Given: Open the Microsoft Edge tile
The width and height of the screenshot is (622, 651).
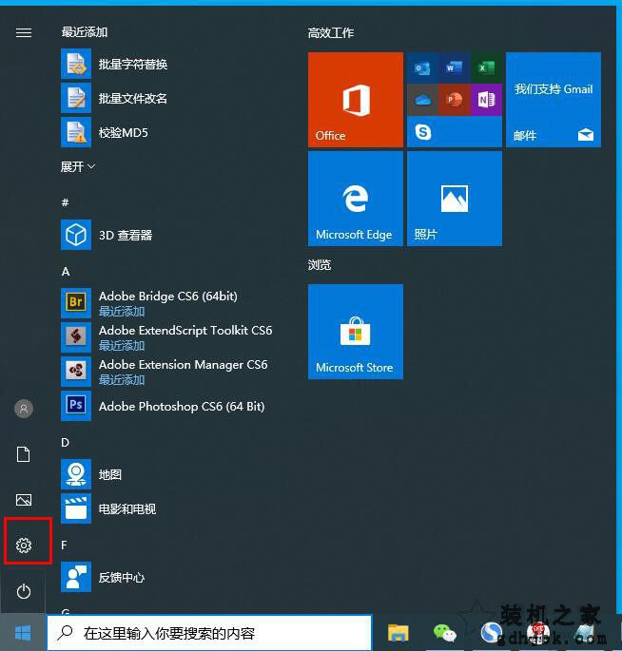Looking at the screenshot, I should click(x=356, y=199).
